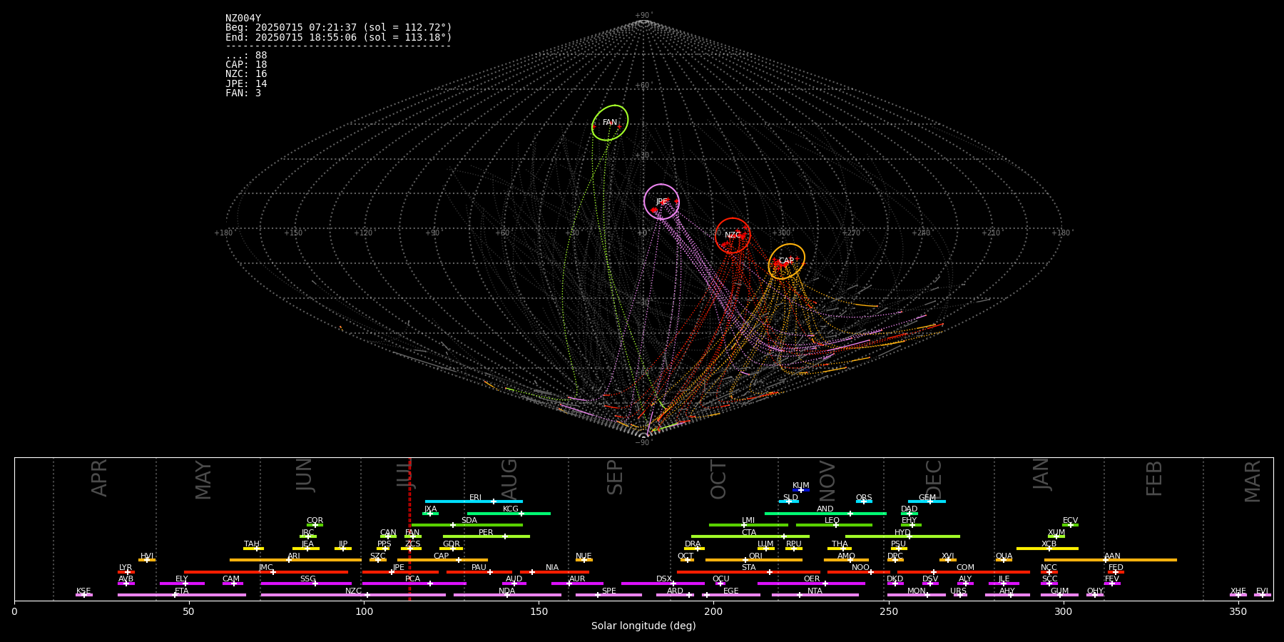Click the COM label in the timeline
Image resolution: width=1284 pixels, height=642 pixels.
(965, 567)
